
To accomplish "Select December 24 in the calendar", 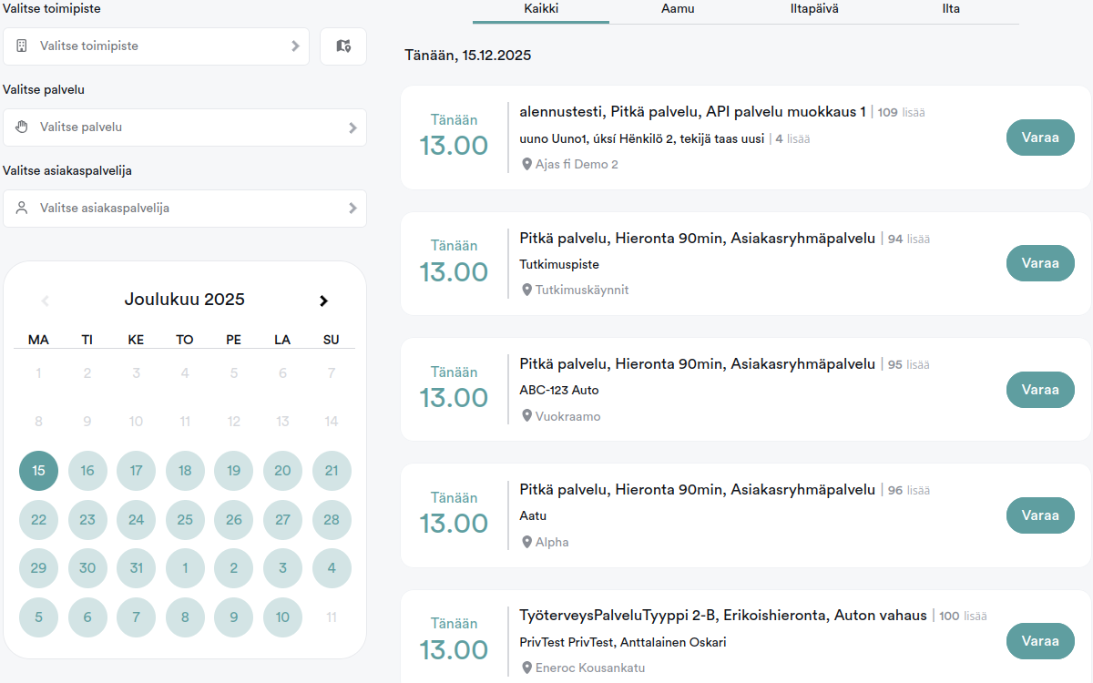I will click(136, 520).
